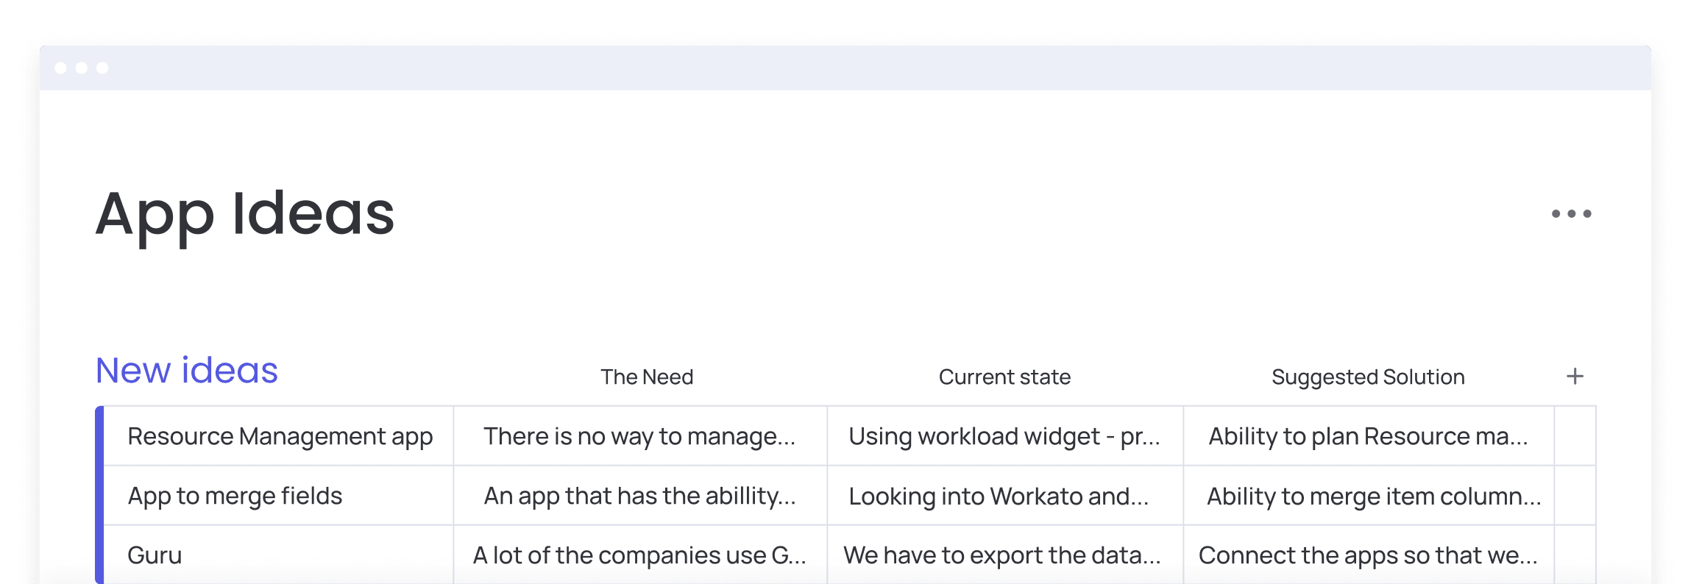Select 'We have to export the data...' cell
This screenshot has height=584, width=1688.
[1005, 555]
